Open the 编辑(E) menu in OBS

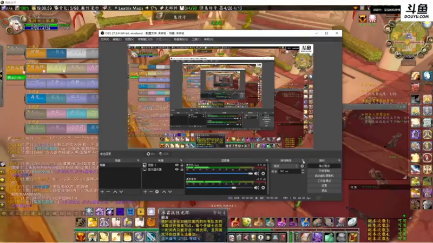click(117, 39)
